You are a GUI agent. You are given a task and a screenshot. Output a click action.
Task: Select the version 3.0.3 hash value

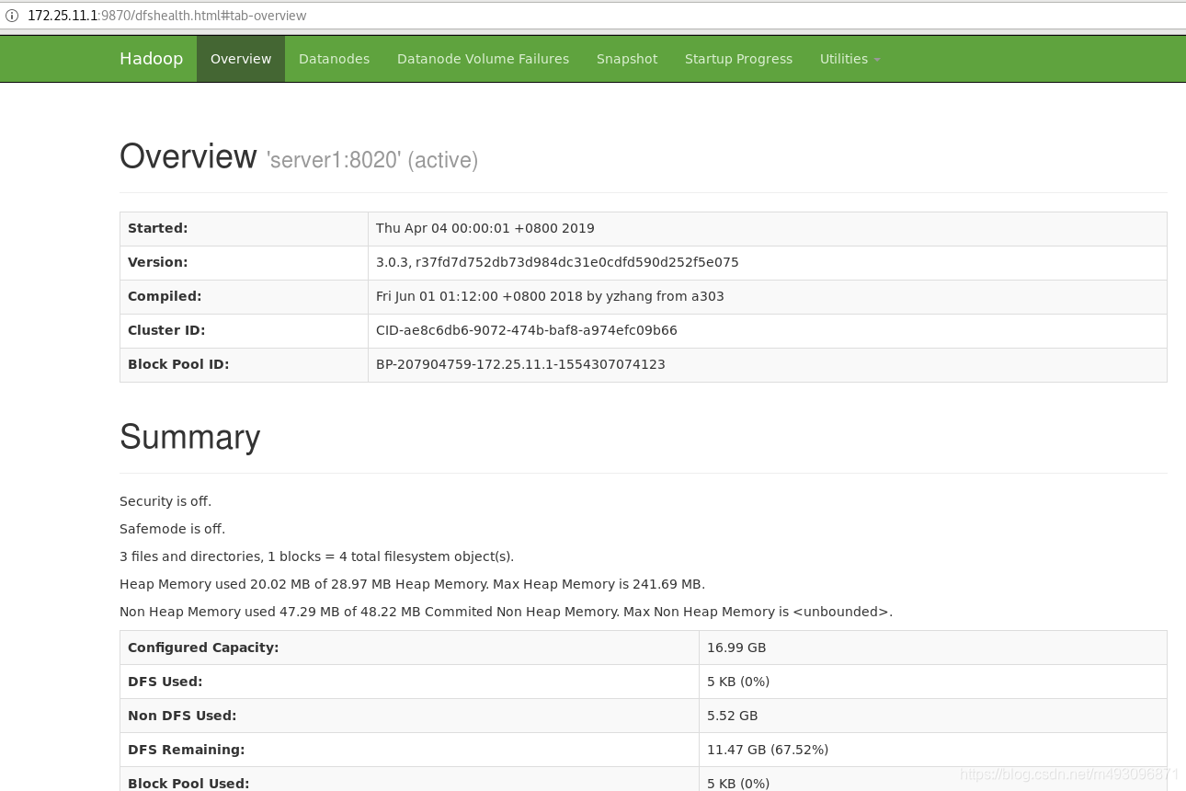click(557, 262)
